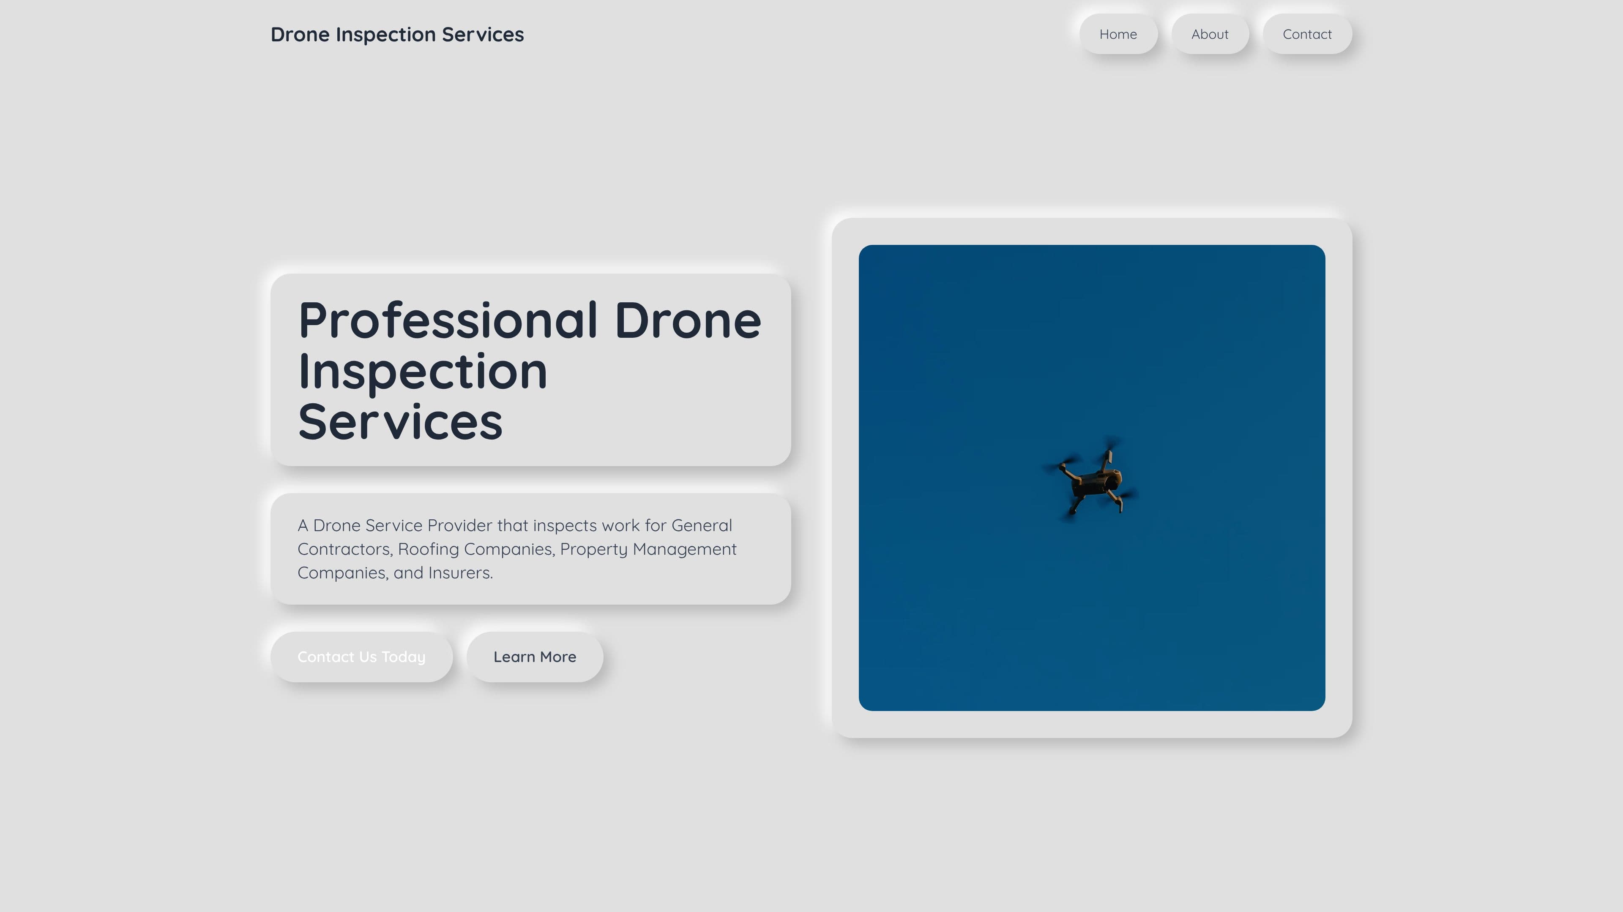The width and height of the screenshot is (1623, 912).
Task: Click the gray frame around drone photo
Action: (844, 478)
